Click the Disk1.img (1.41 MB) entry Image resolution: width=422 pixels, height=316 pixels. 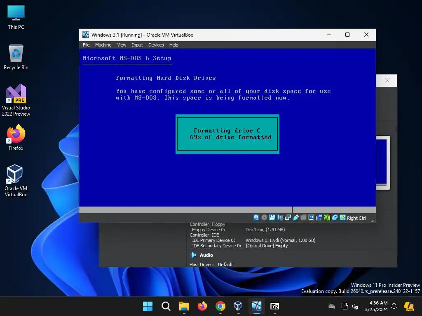[265, 230]
